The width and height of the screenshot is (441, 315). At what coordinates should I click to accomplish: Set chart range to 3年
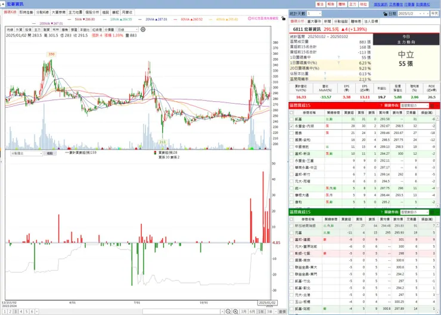pyautogui.click(x=270, y=311)
